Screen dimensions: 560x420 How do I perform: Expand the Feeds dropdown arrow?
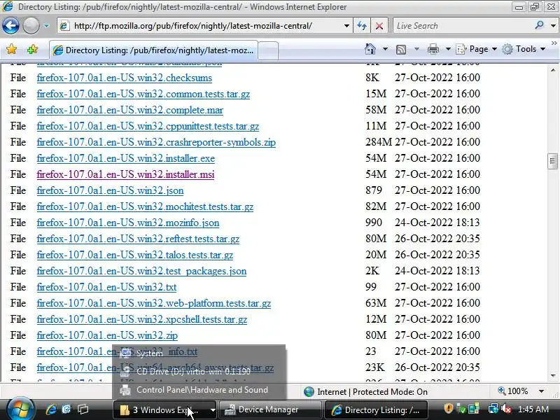(416, 49)
